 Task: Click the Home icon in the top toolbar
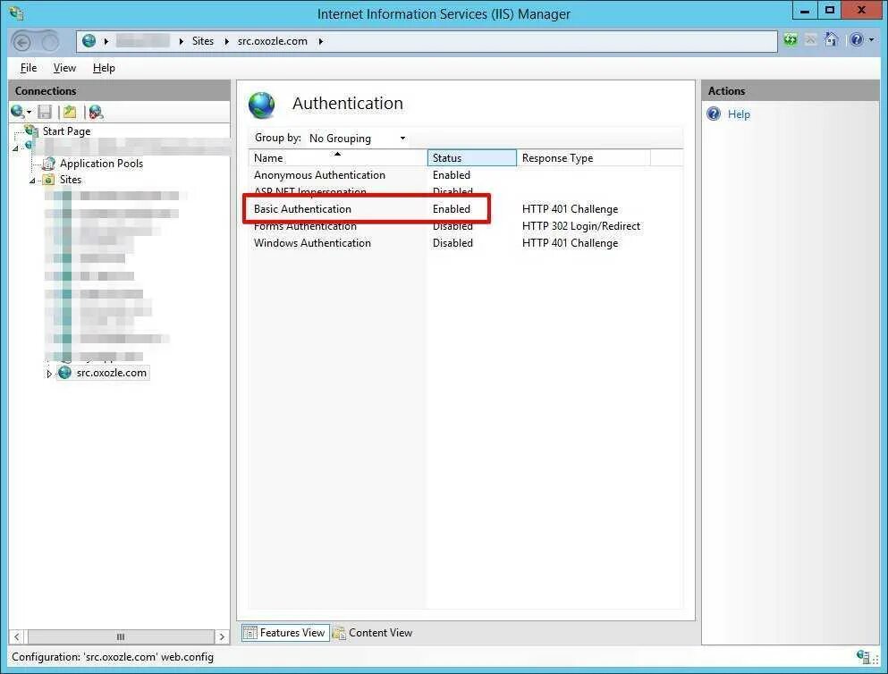832,39
